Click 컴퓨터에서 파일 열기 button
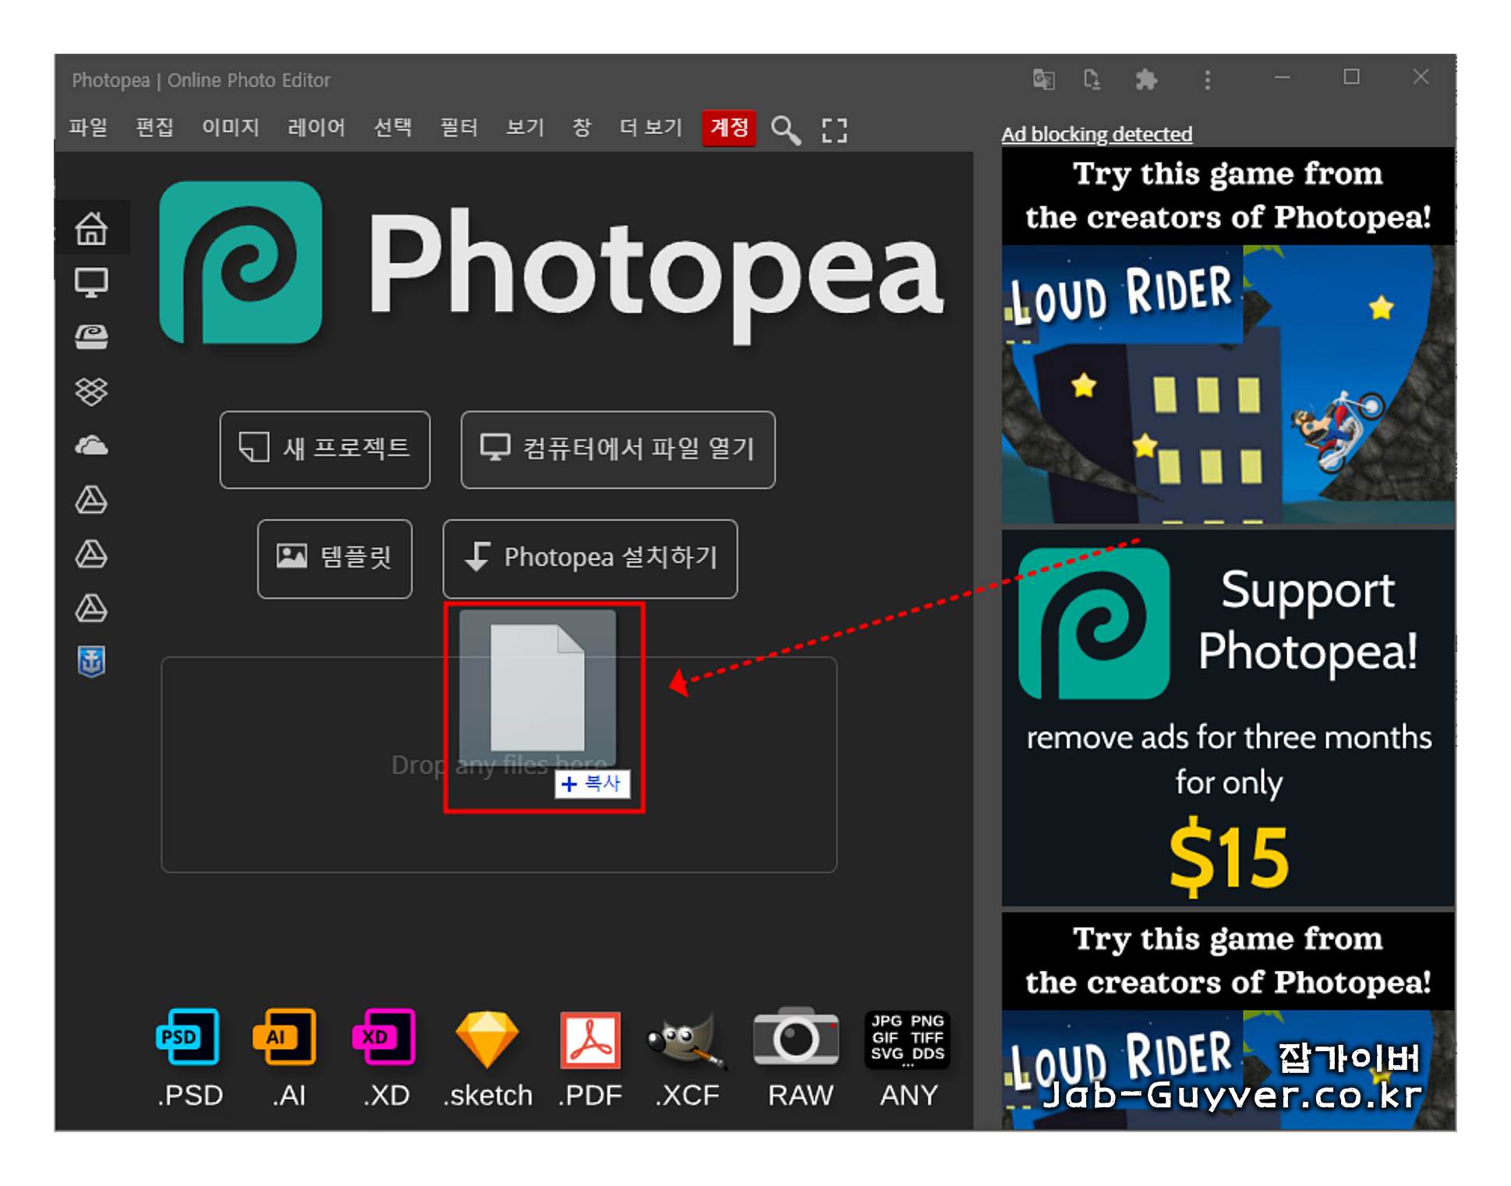 617,449
